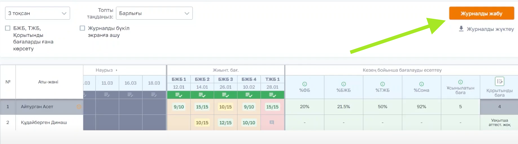Click the arrow next to Наурыз month
The width and height of the screenshot is (518, 144).
point(117,70)
